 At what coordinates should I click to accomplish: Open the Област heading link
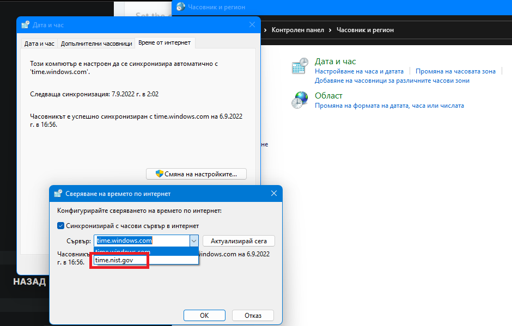point(328,96)
